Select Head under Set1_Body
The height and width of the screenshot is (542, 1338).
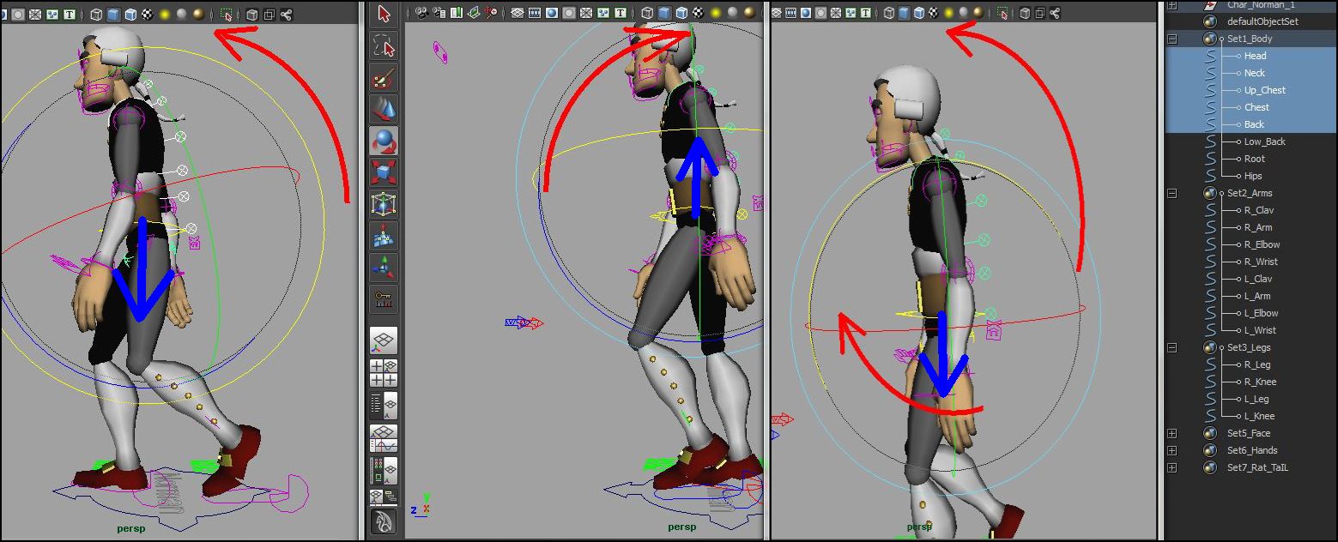1254,56
